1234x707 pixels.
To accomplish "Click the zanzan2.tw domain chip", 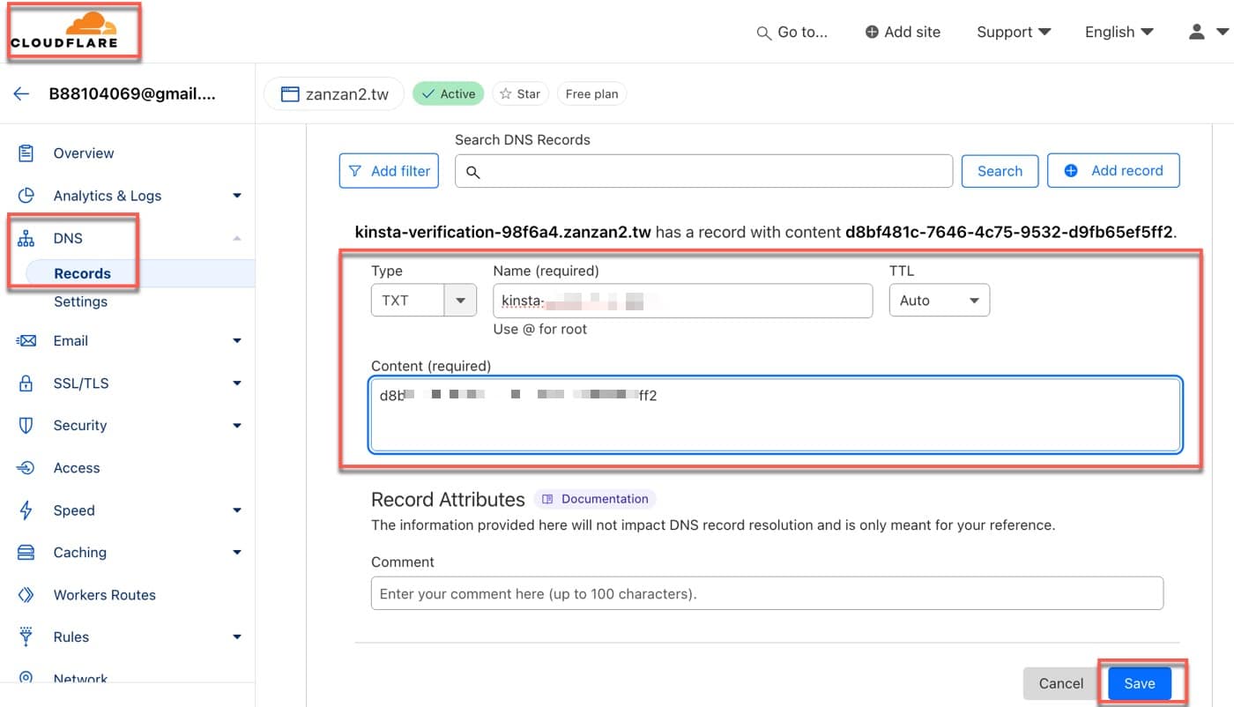I will tap(334, 94).
